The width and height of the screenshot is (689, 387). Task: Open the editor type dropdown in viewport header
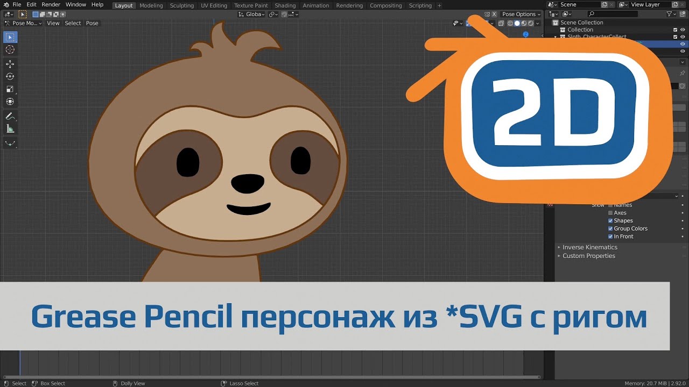click(9, 15)
